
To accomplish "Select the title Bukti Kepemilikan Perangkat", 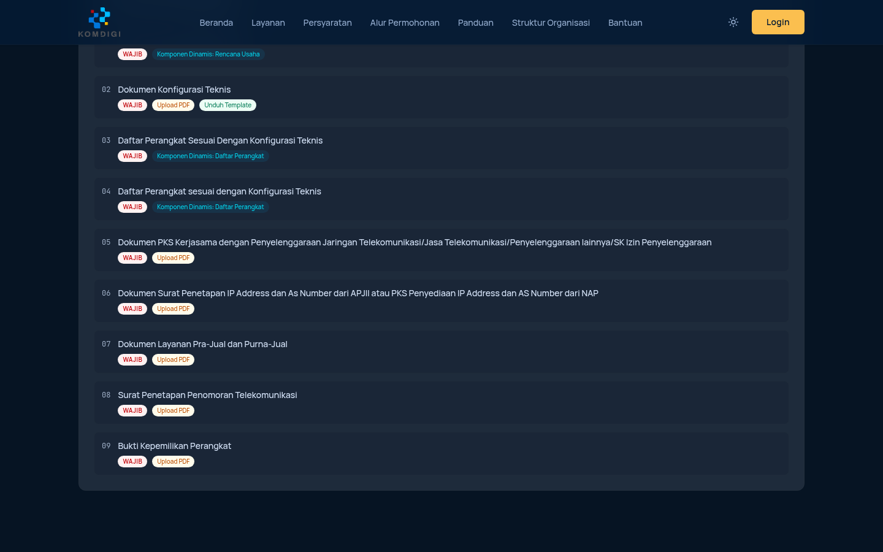I will [174, 446].
